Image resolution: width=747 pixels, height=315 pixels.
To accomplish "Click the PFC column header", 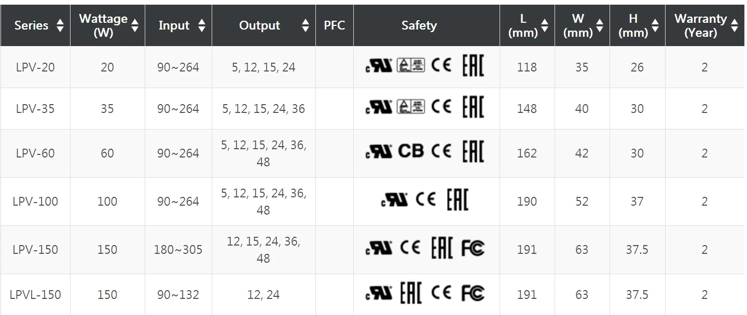I will coord(335,25).
